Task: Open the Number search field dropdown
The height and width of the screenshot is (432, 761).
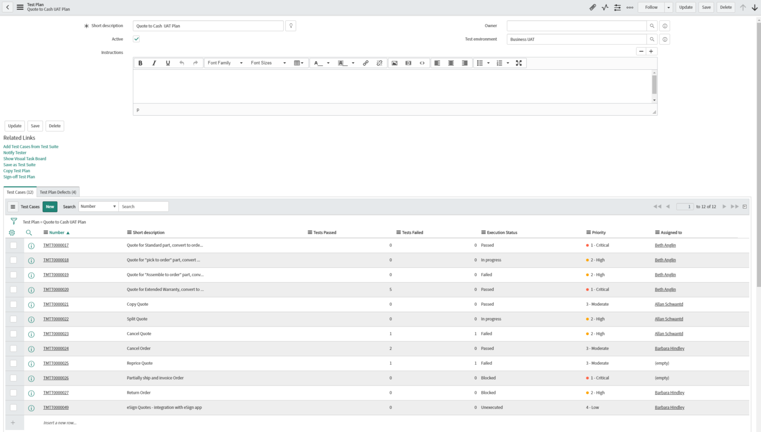Action: [98, 206]
